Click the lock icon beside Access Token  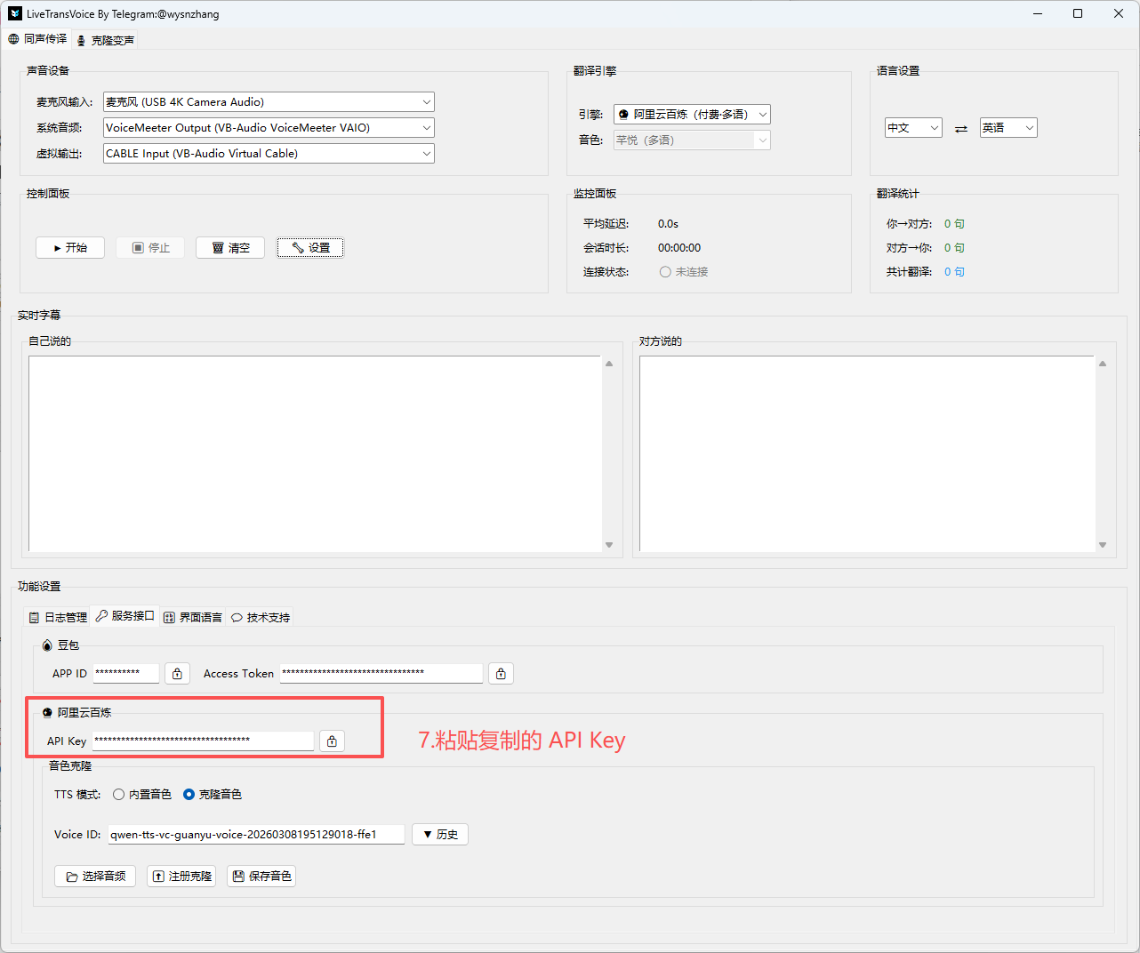pos(501,674)
